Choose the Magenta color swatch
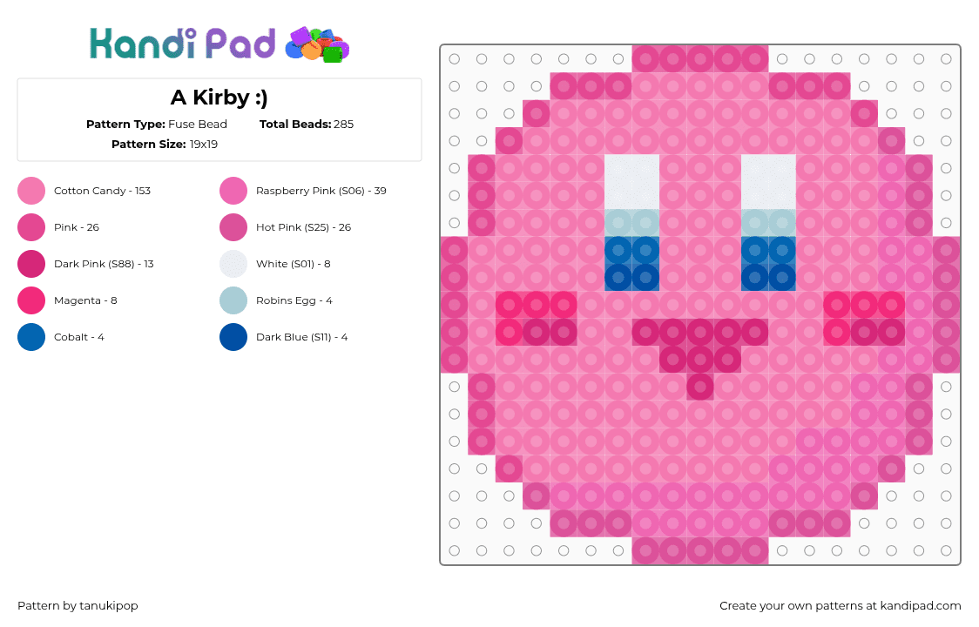This screenshot has width=979, height=627. tap(31, 300)
